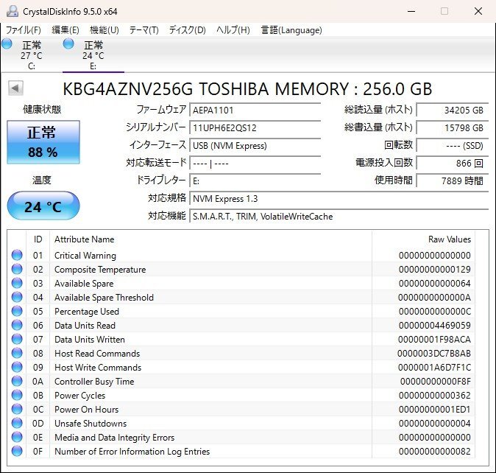Screen dimensions: 496x473
Task: Open the ファイル(F) menu
Action: [24, 30]
